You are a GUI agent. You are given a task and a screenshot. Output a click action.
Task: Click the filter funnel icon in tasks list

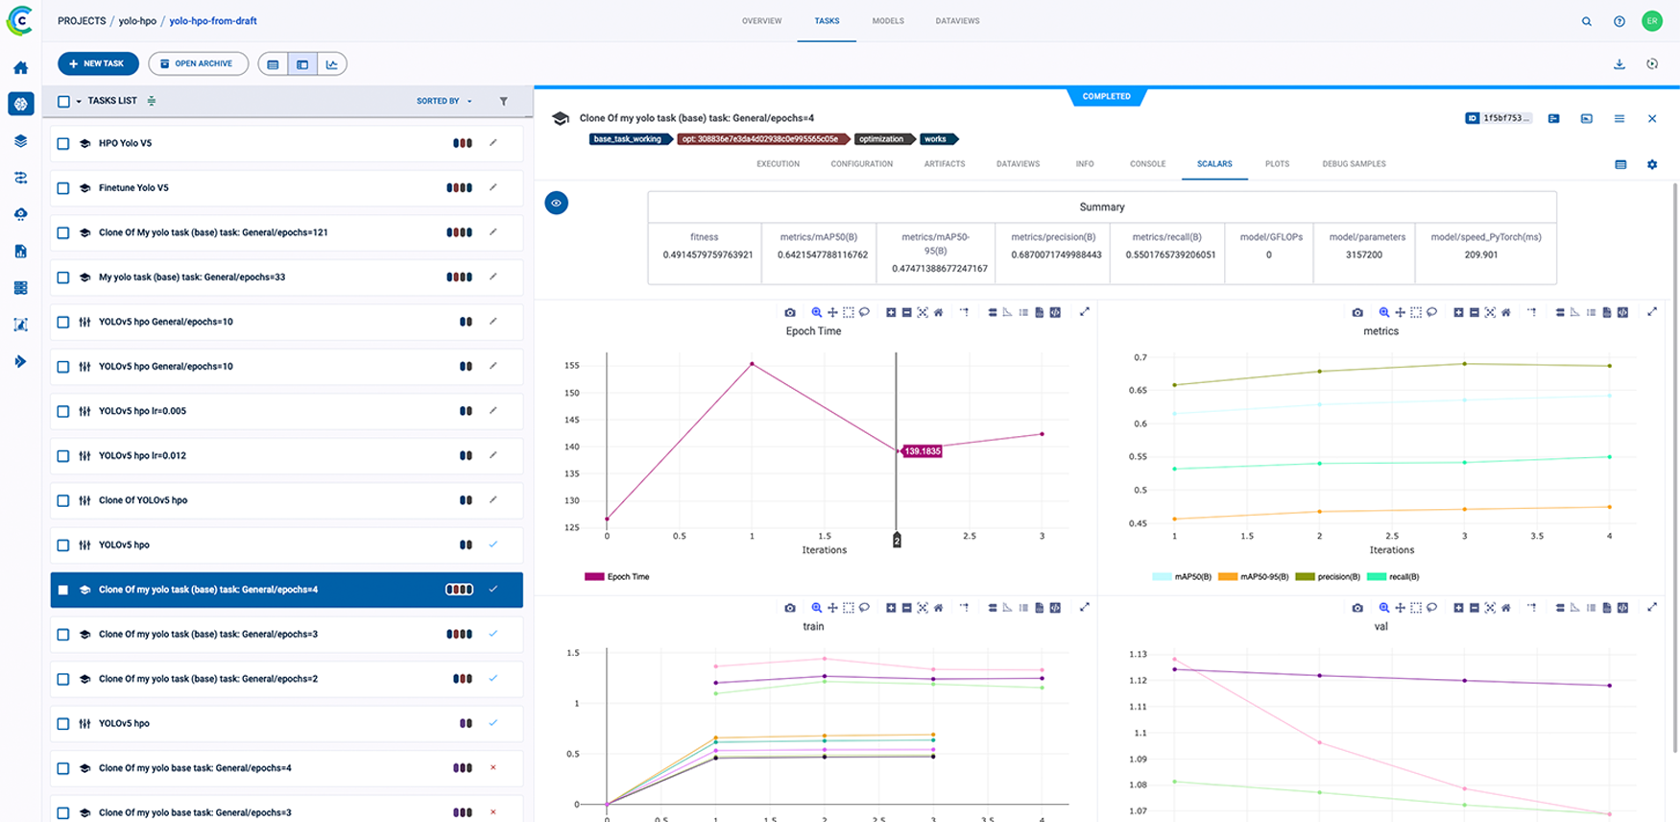[504, 101]
